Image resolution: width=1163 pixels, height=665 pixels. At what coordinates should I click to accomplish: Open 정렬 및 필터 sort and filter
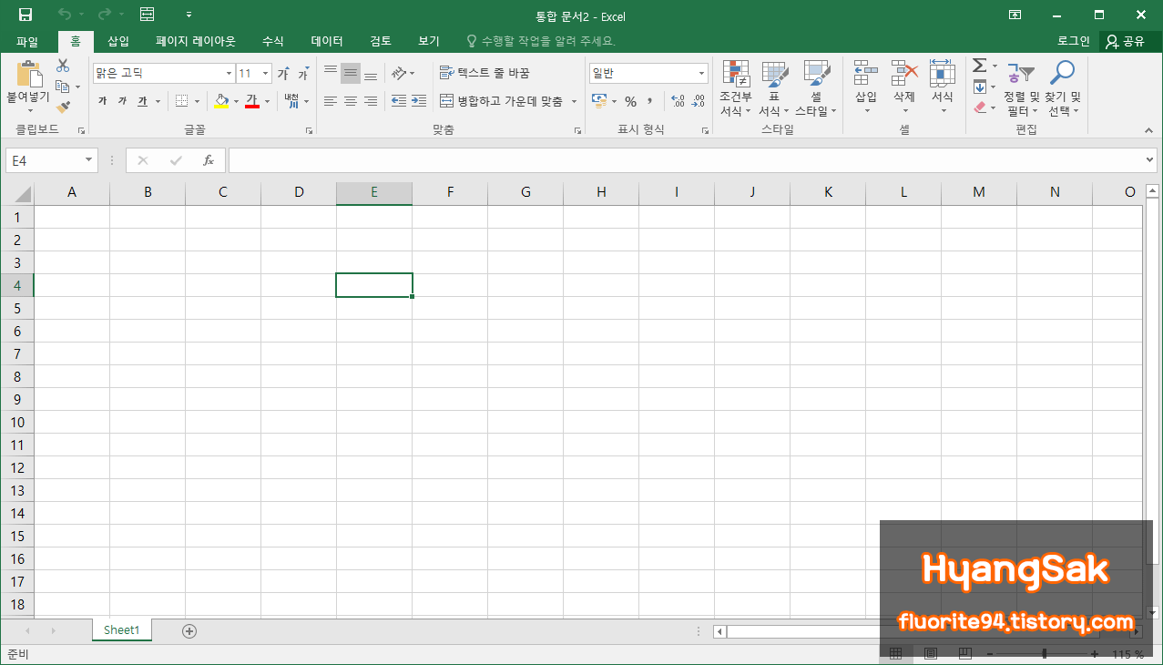(1022, 88)
